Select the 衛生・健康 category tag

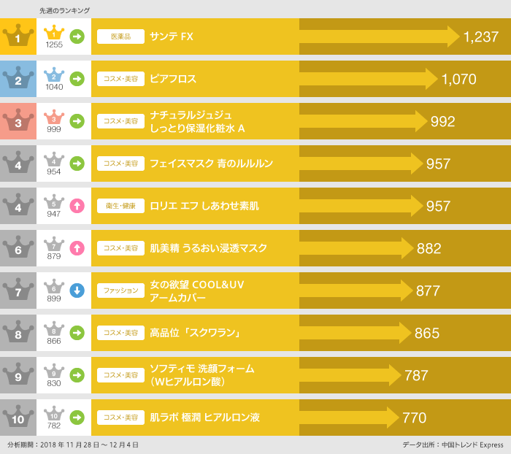click(x=120, y=206)
